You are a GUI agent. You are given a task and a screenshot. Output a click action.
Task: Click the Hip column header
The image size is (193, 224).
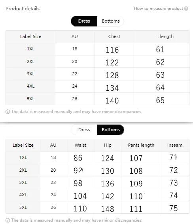108,145
